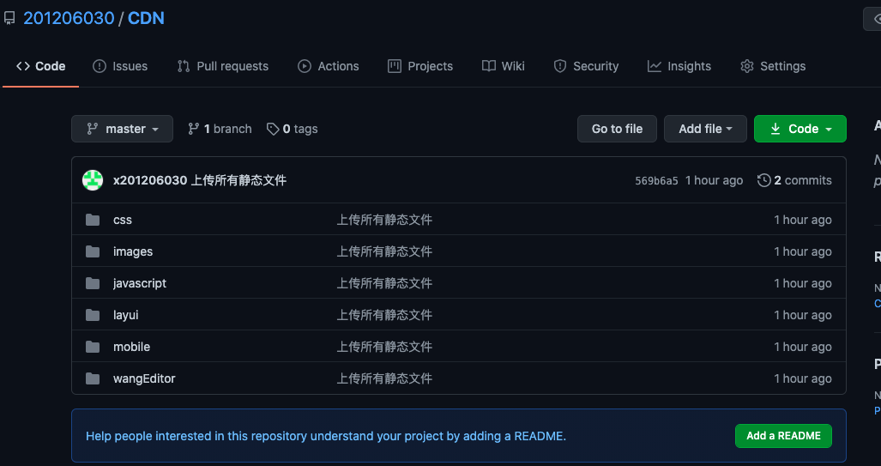
Task: Open the Wiki tab
Action: click(x=503, y=66)
